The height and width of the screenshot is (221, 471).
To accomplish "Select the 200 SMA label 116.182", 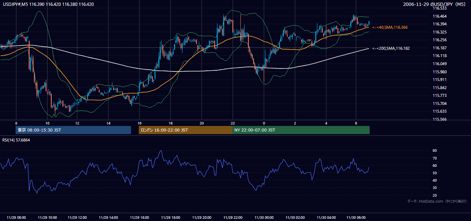I will point(391,48).
